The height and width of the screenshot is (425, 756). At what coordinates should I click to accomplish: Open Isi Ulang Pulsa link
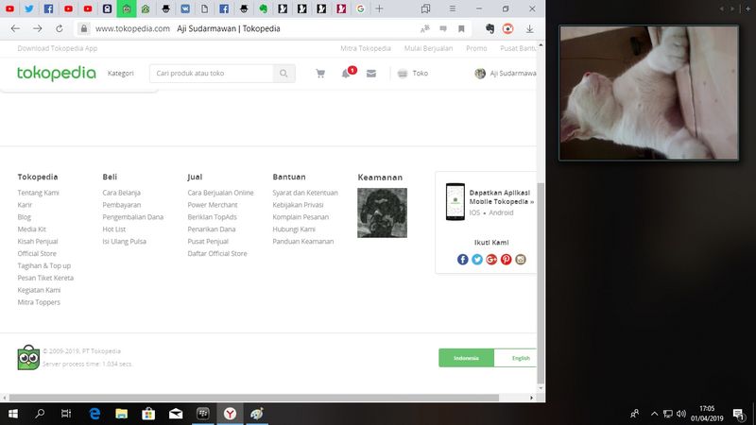tap(124, 242)
